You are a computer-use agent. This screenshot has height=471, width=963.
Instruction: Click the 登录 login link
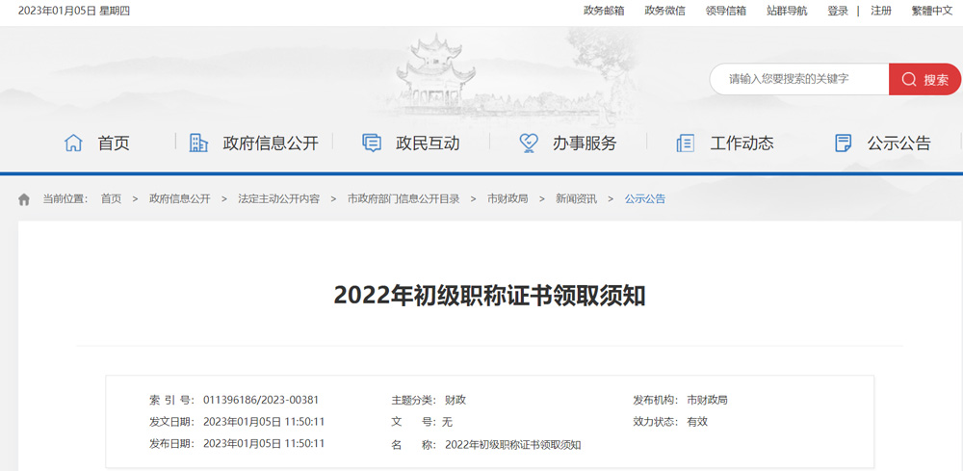(838, 11)
